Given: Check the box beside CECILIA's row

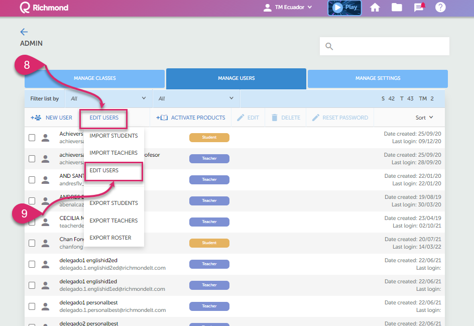Looking at the screenshot, I should (x=32, y=222).
